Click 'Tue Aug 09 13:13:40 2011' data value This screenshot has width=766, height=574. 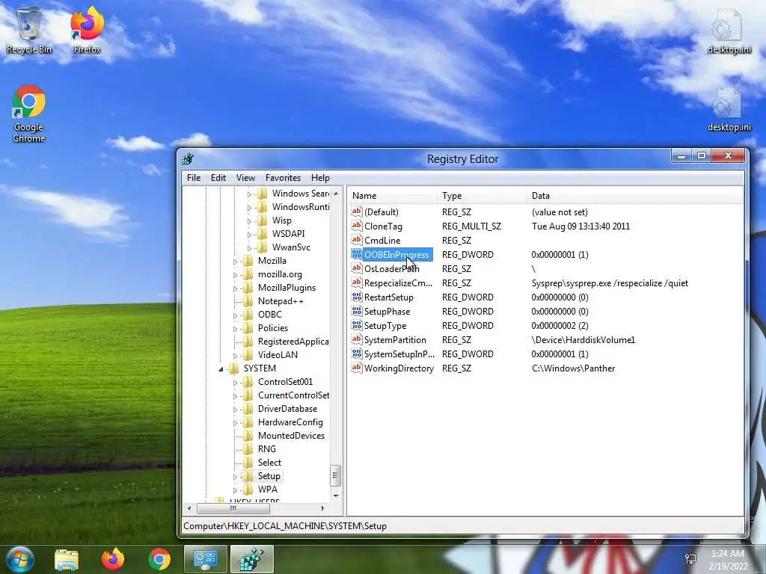pos(580,226)
